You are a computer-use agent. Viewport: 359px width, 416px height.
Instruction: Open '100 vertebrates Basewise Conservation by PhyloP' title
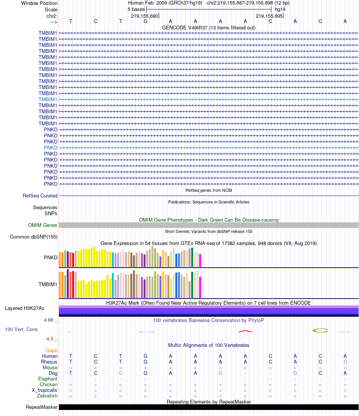[209, 320]
